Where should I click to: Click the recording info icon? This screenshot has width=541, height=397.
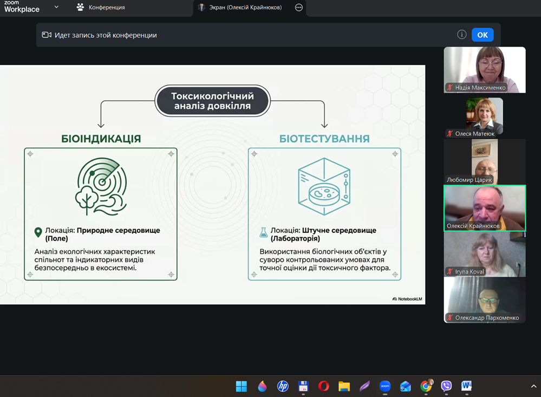(461, 35)
